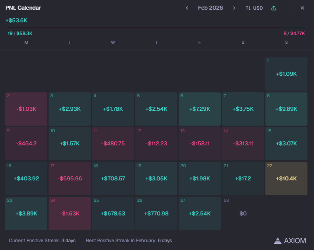The image size is (314, 250).
Task: Select day 19 cell showing +$3.05K
Action: click(x=156, y=179)
